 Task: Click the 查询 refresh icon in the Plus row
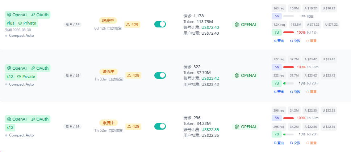pyautogui.click(x=275, y=41)
